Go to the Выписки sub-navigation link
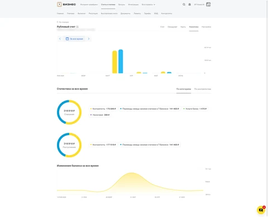268x217 pixels. [82, 13]
